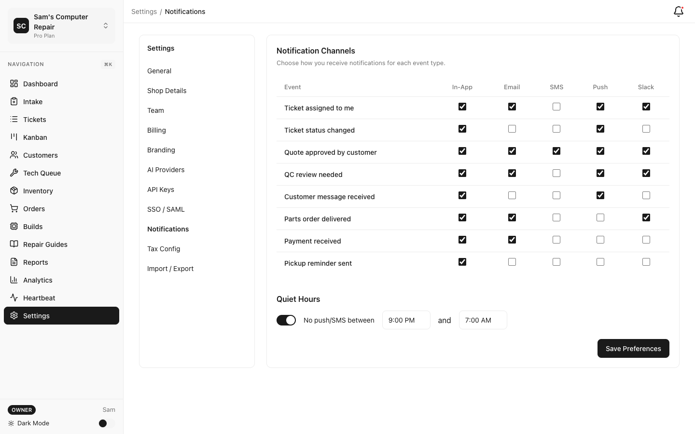This screenshot has width=695, height=434.
Task: Select the Repair Guides book icon
Action: pos(14,244)
